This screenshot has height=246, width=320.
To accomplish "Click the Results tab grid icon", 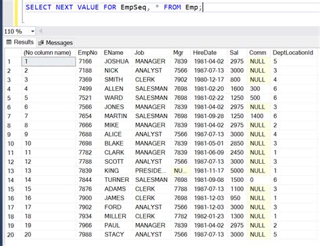I will (9, 42).
